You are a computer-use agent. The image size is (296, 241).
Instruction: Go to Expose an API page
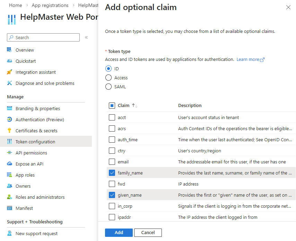click(x=29, y=164)
